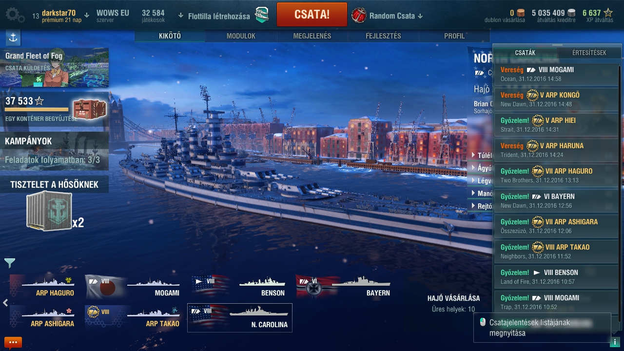Image resolution: width=624 pixels, height=351 pixels.
Task: Open the orange chat bubble icon
Action: point(13,343)
